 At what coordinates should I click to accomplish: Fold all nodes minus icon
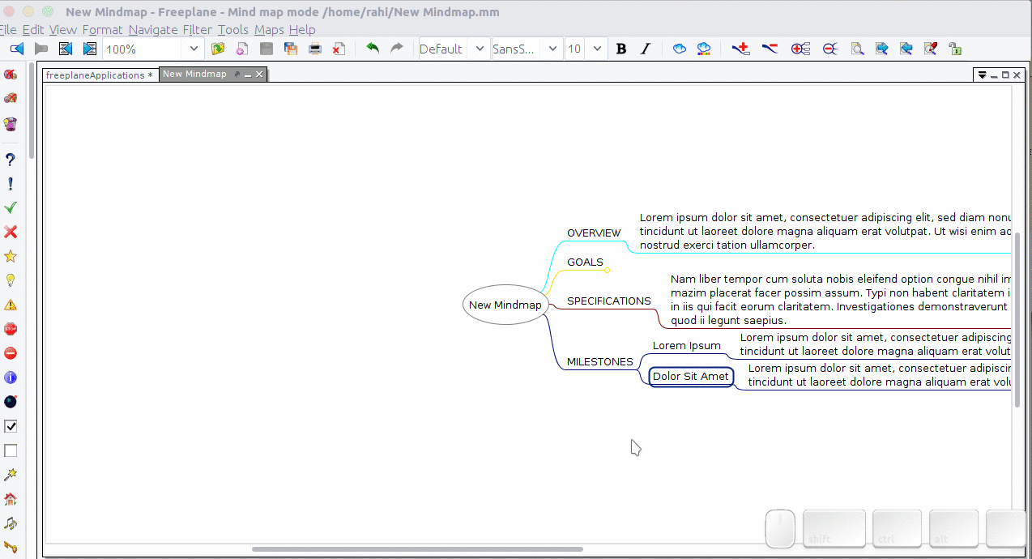pyautogui.click(x=830, y=49)
